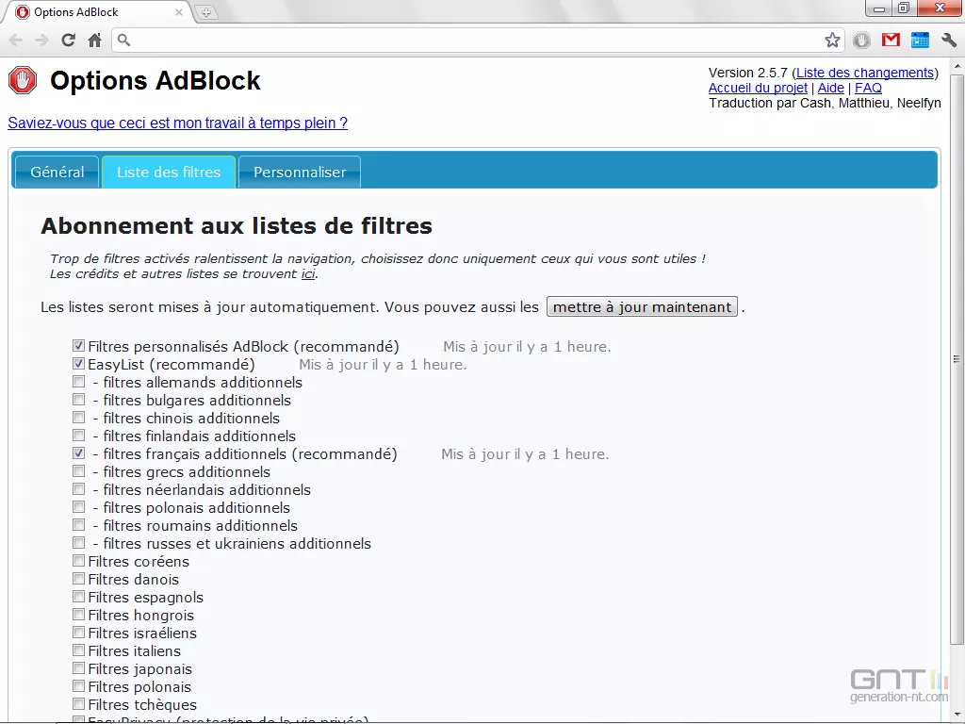Open a new tab with the plus button
The width and height of the screenshot is (965, 724).
coord(205,11)
